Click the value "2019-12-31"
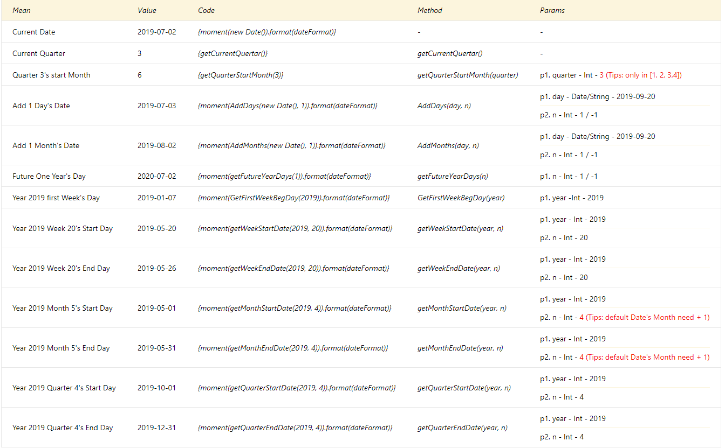 (x=157, y=428)
